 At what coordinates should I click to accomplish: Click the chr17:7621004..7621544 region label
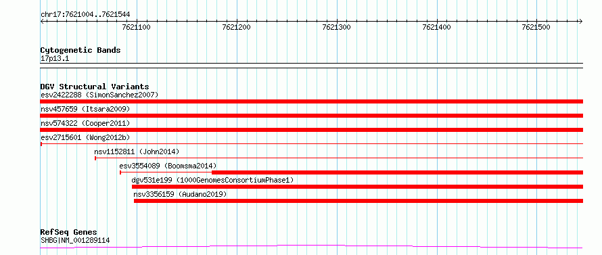(85, 15)
